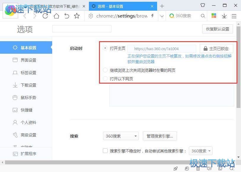Expand the address bar history dropdown chevron
Image resolution: width=241 pixels, height=172 pixels.
click(162, 16)
